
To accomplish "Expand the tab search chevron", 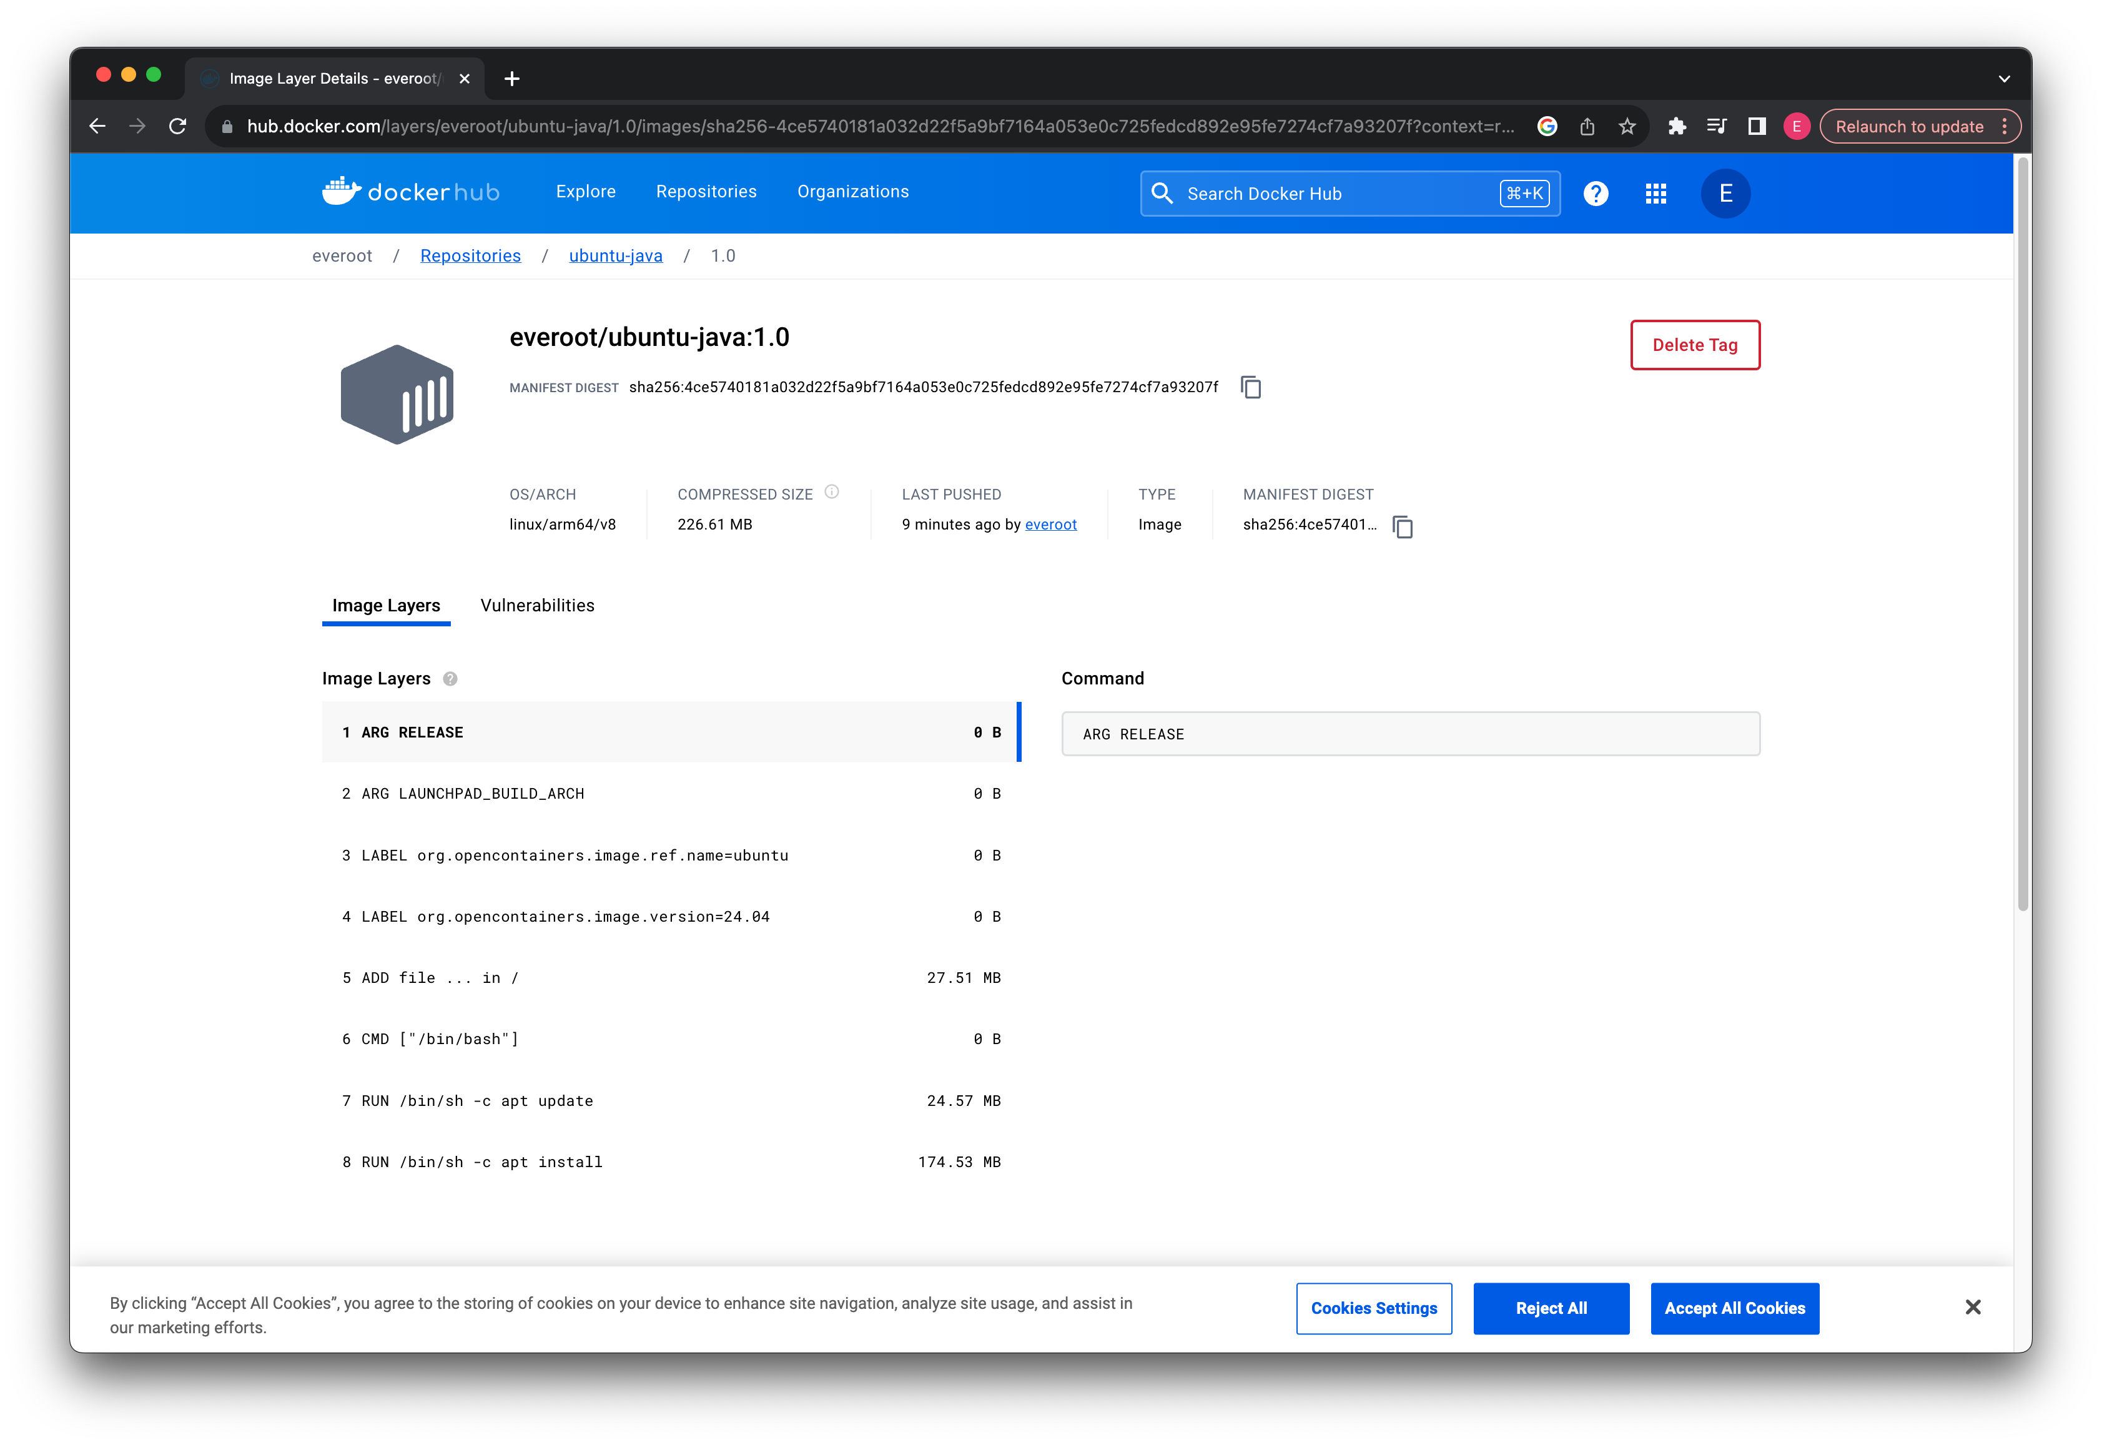I will (x=2003, y=79).
